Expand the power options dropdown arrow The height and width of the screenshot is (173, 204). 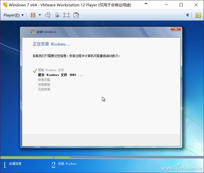coord(40,15)
